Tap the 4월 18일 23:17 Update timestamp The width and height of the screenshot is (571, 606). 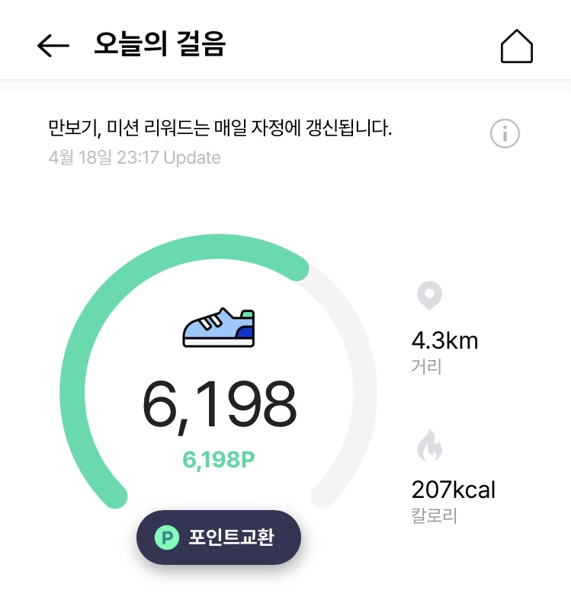pos(134,158)
